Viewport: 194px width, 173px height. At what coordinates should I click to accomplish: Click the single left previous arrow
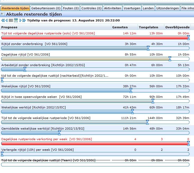pyautogui.click(x=6, y=20)
